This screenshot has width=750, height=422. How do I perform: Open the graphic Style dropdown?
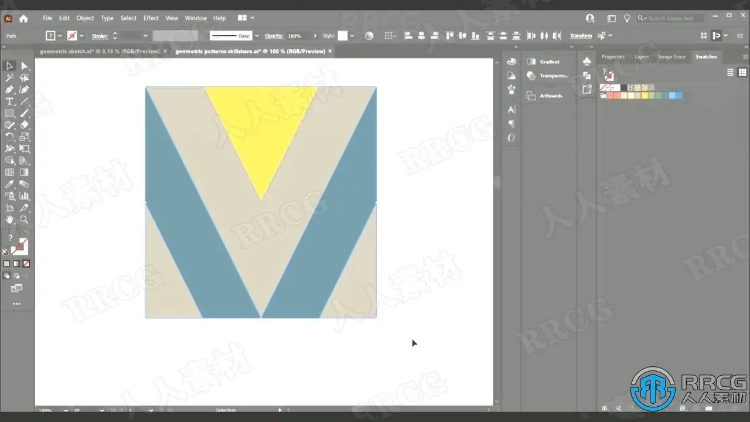(352, 36)
